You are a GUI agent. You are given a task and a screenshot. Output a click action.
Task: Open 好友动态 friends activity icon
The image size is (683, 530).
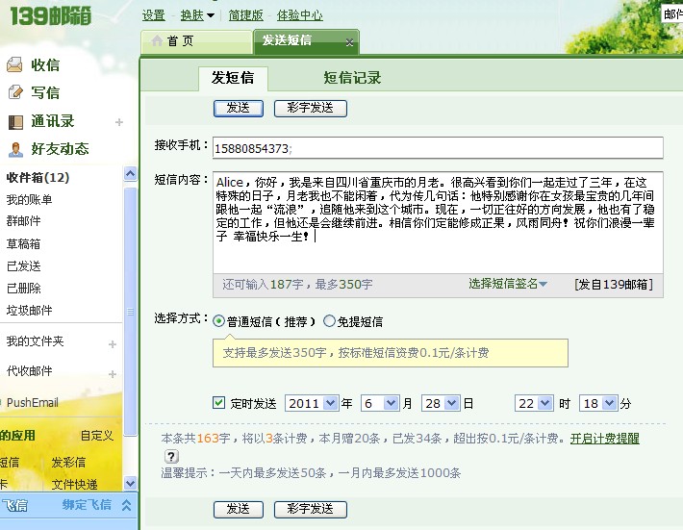coord(14,149)
